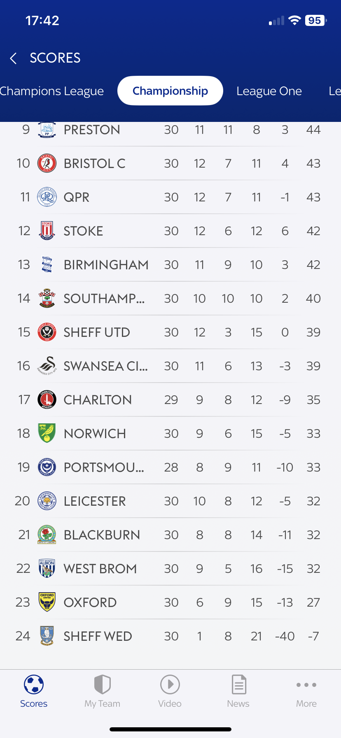341x738 pixels.
Task: Tap the back chevron beside SCORES
Action: tap(14, 58)
